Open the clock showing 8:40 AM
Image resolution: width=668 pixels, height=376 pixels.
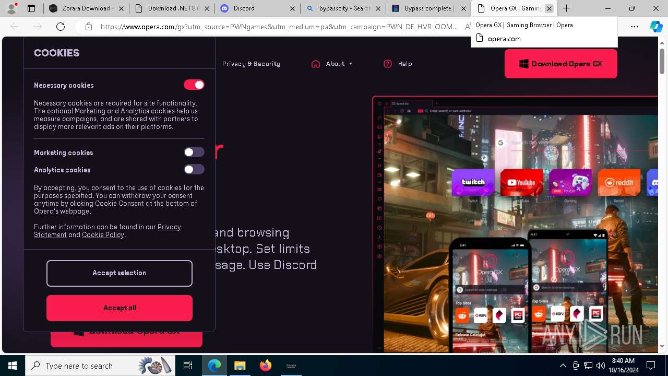pos(623,366)
